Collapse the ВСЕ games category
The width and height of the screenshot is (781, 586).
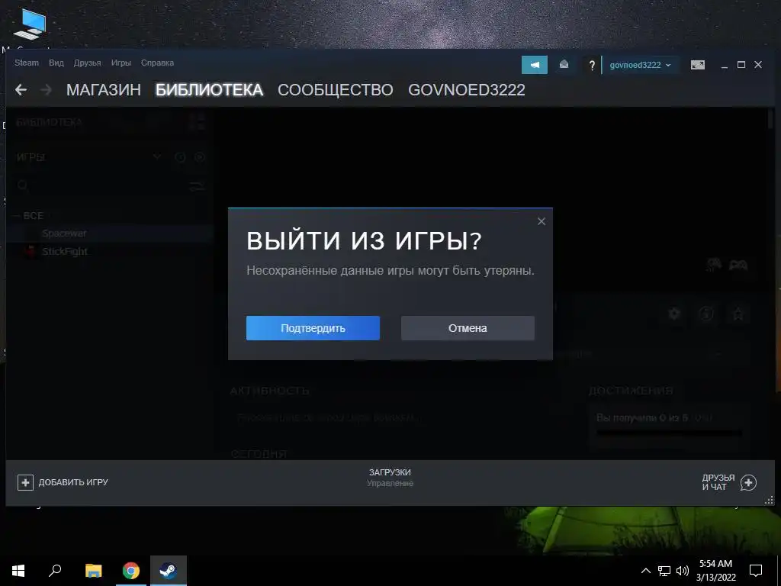pyautogui.click(x=17, y=216)
